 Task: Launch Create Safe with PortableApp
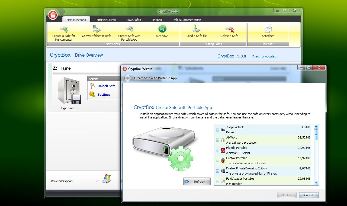tap(129, 33)
